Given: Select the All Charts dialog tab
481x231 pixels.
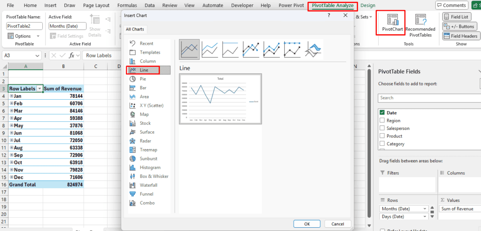Looking at the screenshot, I should tap(135, 29).
